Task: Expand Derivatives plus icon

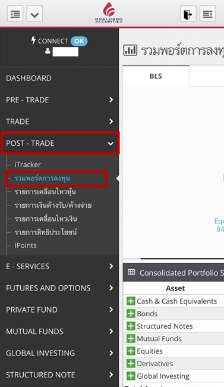Action: [x=131, y=364]
